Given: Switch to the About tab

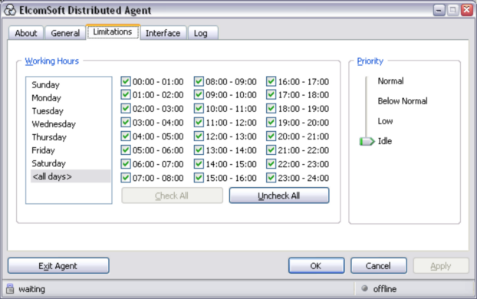Looking at the screenshot, I should pos(26,33).
